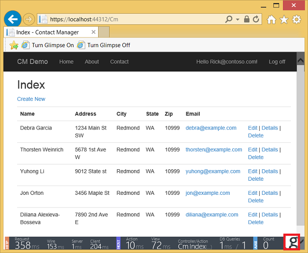This screenshot has width=308, height=253.
Task: Open the Glimpse 'g' logo panel
Action: [292, 242]
